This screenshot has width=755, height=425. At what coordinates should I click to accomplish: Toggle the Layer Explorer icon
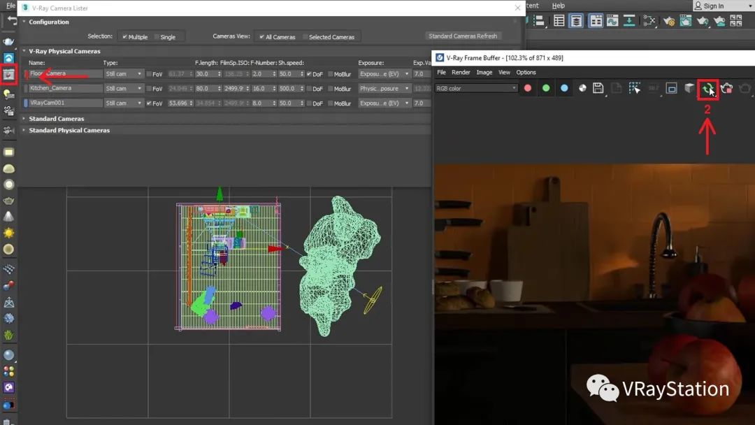click(576, 21)
